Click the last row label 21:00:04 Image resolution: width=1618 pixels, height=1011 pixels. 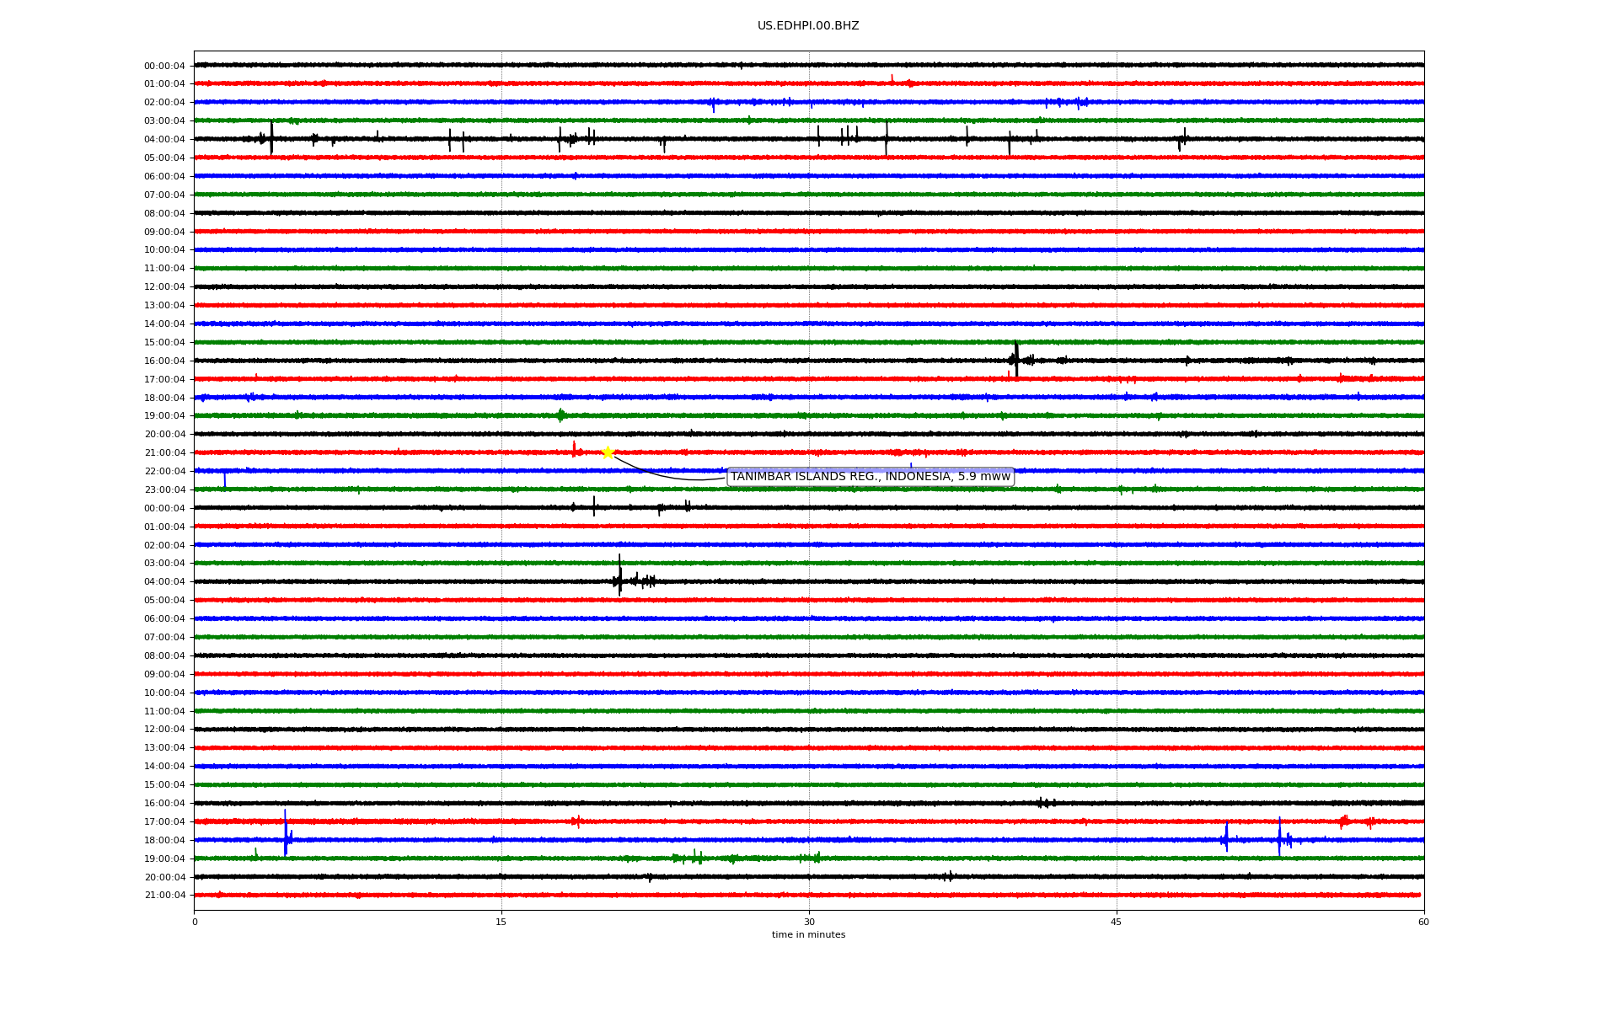click(164, 896)
